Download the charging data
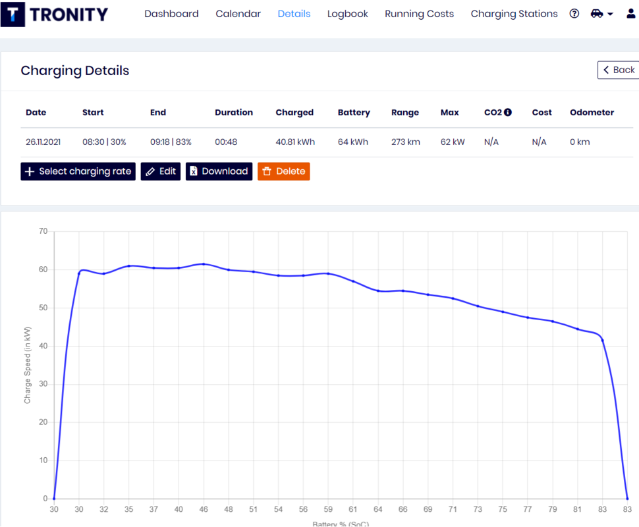639x527 pixels. tap(219, 171)
